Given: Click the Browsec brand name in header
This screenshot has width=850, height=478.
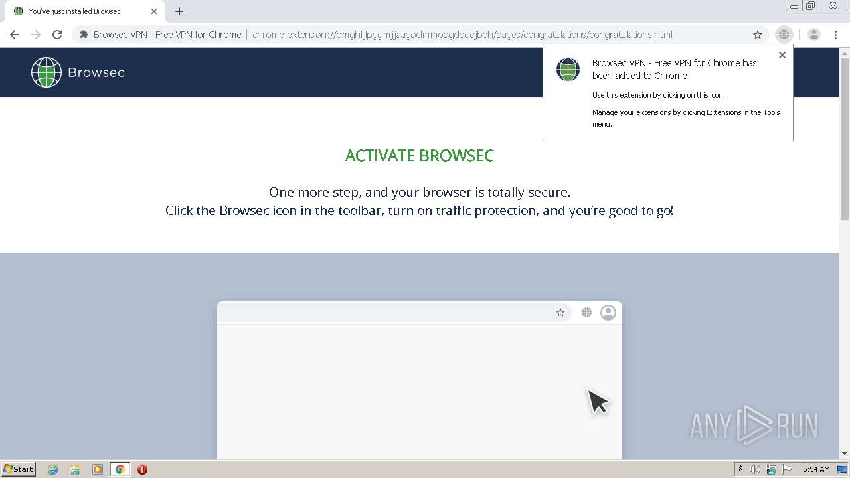Looking at the screenshot, I should coord(96,72).
